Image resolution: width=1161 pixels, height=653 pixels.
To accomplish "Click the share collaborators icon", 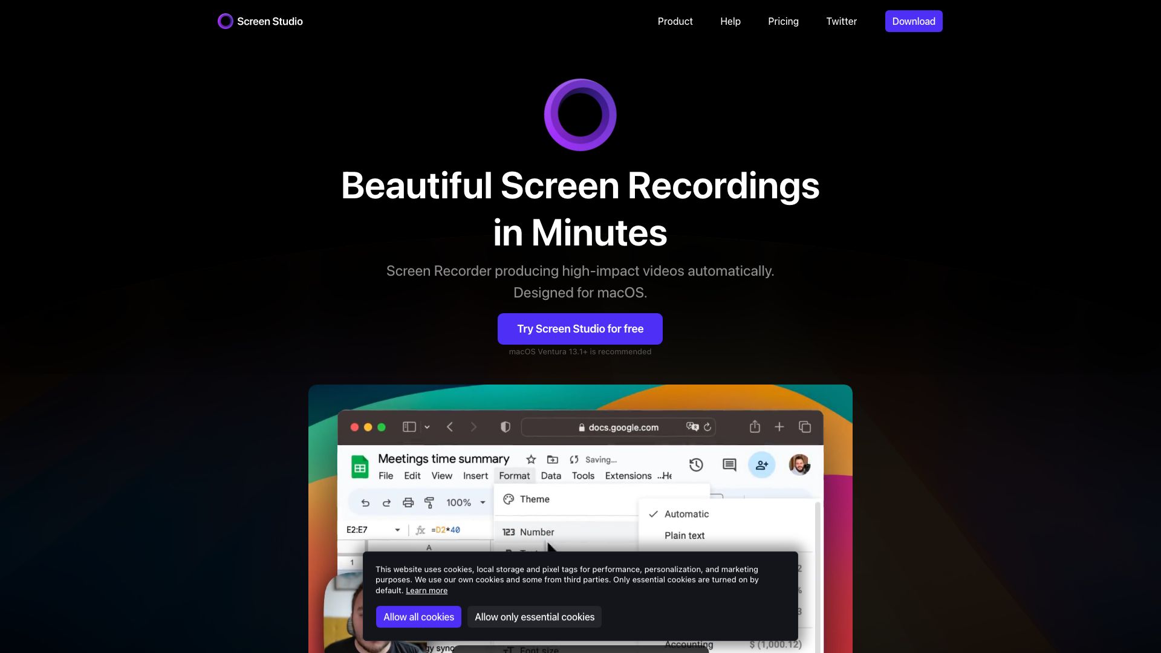I will click(x=761, y=465).
